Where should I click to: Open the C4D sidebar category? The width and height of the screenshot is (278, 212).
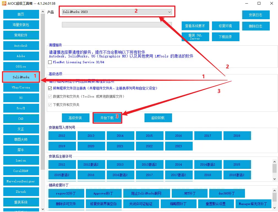coord(21,119)
